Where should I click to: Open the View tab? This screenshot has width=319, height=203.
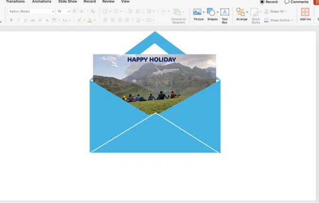point(125,1)
